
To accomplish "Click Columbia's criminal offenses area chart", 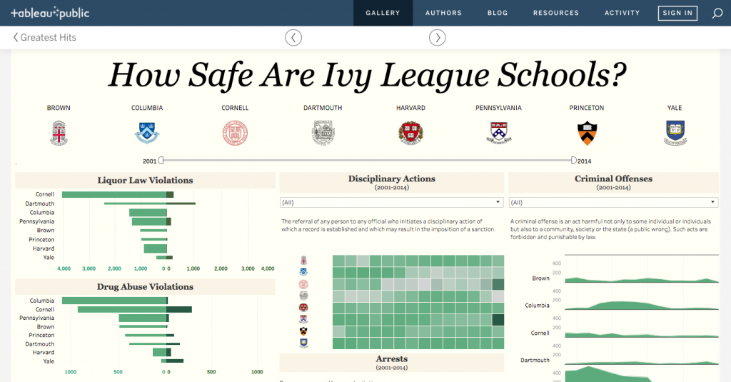I will 642,305.
